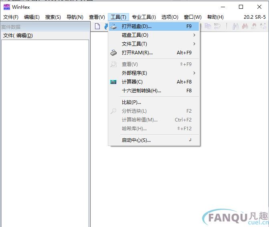
Task: Click the New file icon in toolbar
Action: [97, 26]
